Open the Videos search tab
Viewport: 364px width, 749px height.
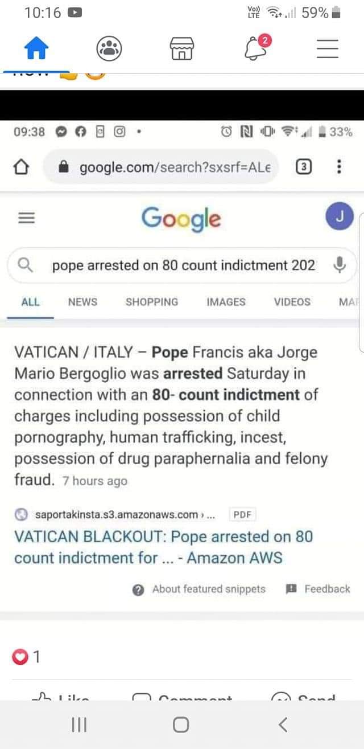292,302
